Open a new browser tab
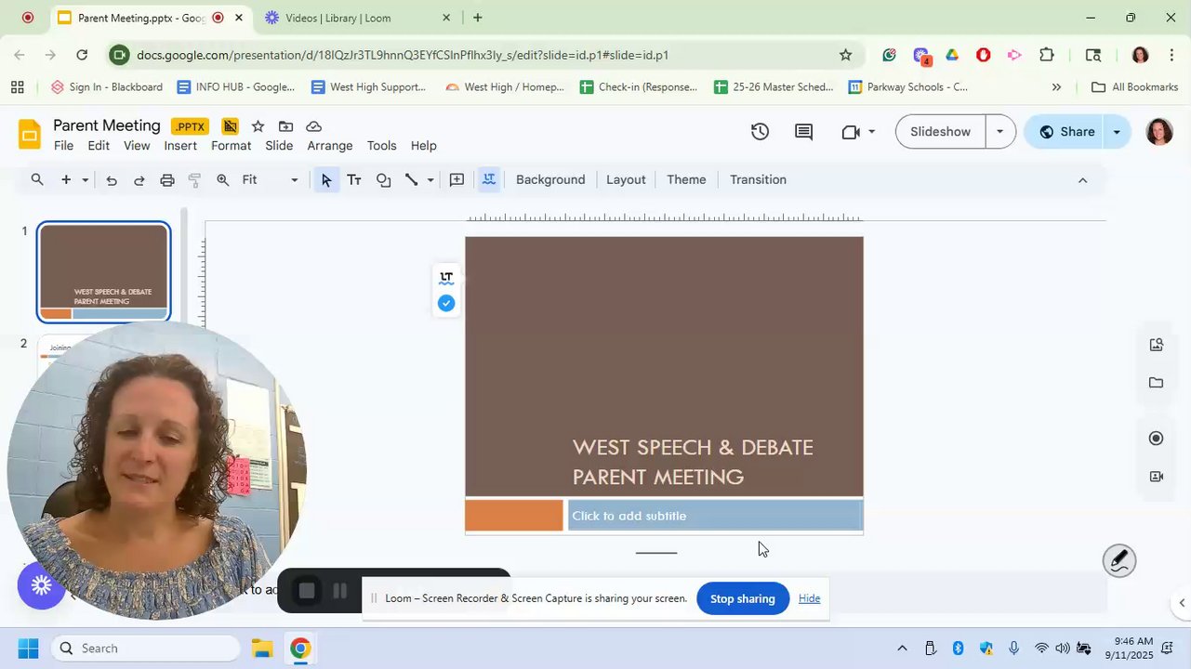The height and width of the screenshot is (669, 1191). click(477, 18)
